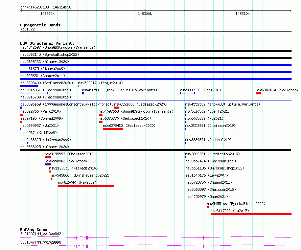The height and width of the screenshot is (250, 301).
Task: Click the red nsv819040 Kim2009 bar
Action: (86, 186)
